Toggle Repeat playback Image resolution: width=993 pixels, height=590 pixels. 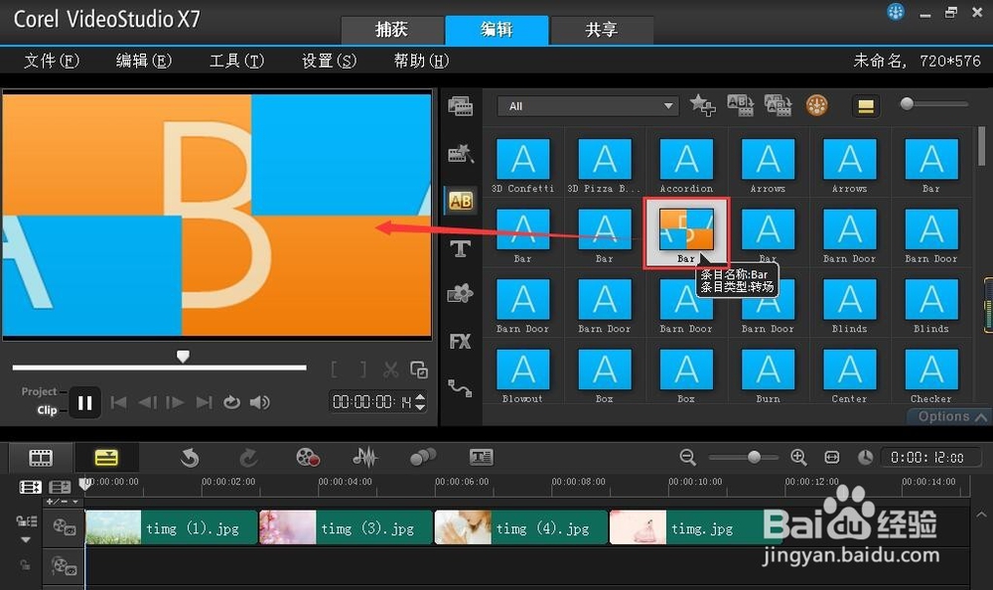click(x=231, y=402)
